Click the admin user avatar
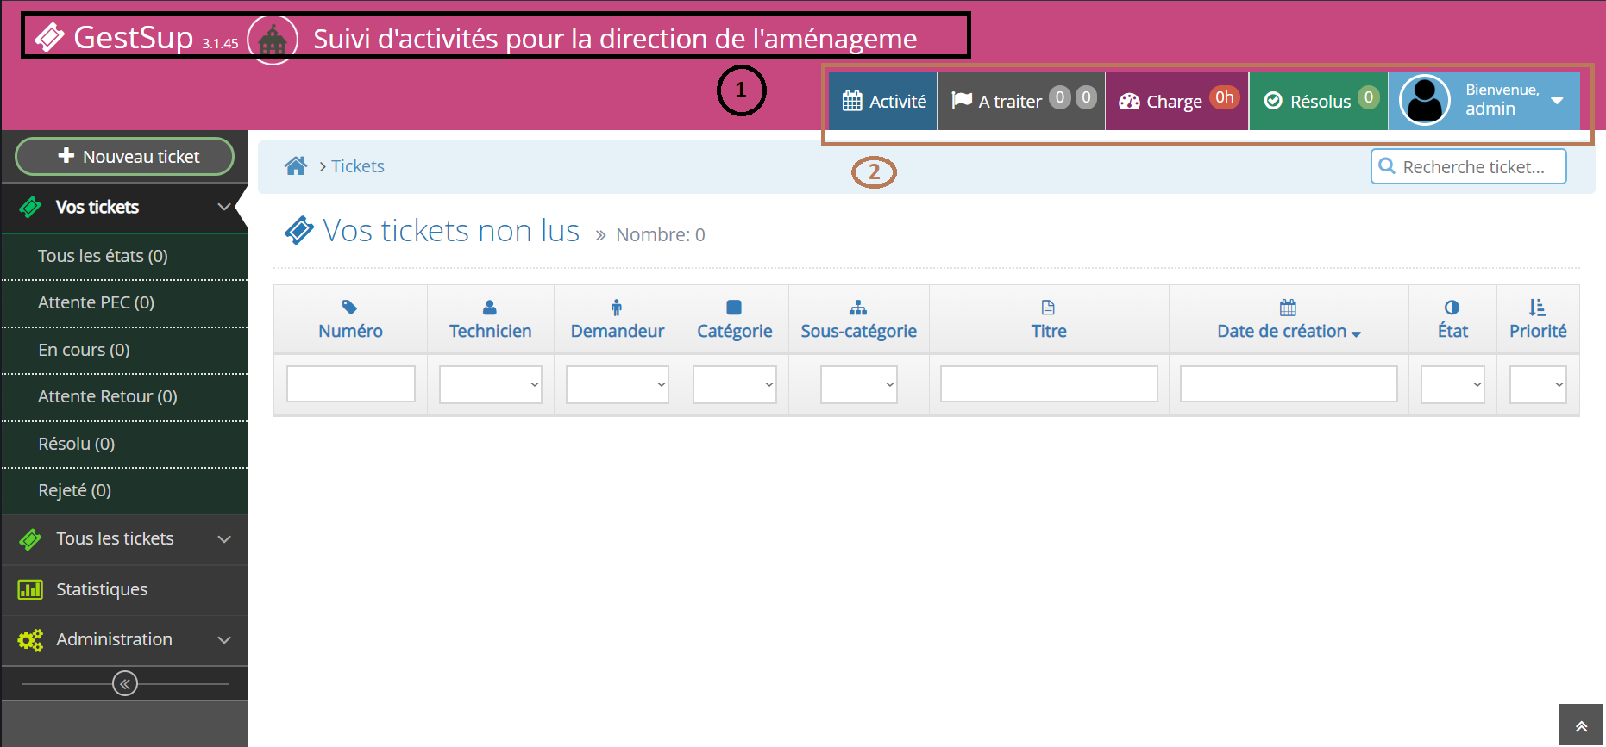1606x747 pixels. (1424, 101)
